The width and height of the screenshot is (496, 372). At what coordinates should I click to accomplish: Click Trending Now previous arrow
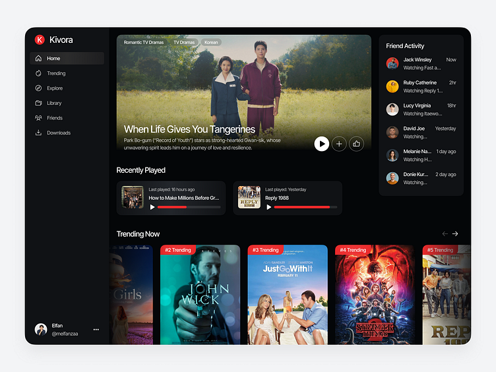[x=445, y=233]
